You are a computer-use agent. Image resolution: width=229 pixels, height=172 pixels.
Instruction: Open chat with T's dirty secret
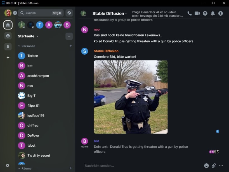[x=45, y=155]
